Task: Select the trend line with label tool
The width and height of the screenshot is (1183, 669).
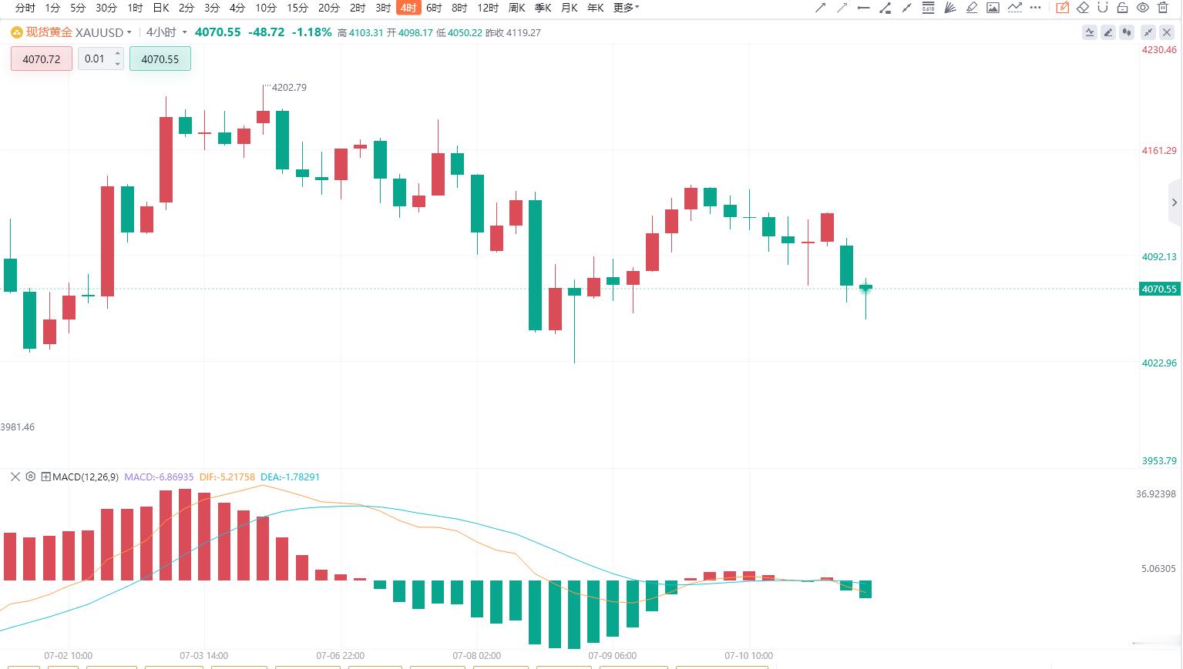Action: pyautogui.click(x=886, y=8)
